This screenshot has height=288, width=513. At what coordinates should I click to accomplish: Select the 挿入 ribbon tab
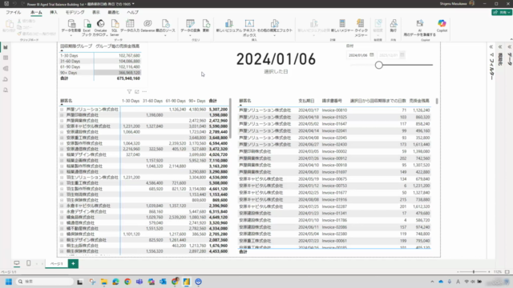(x=54, y=13)
